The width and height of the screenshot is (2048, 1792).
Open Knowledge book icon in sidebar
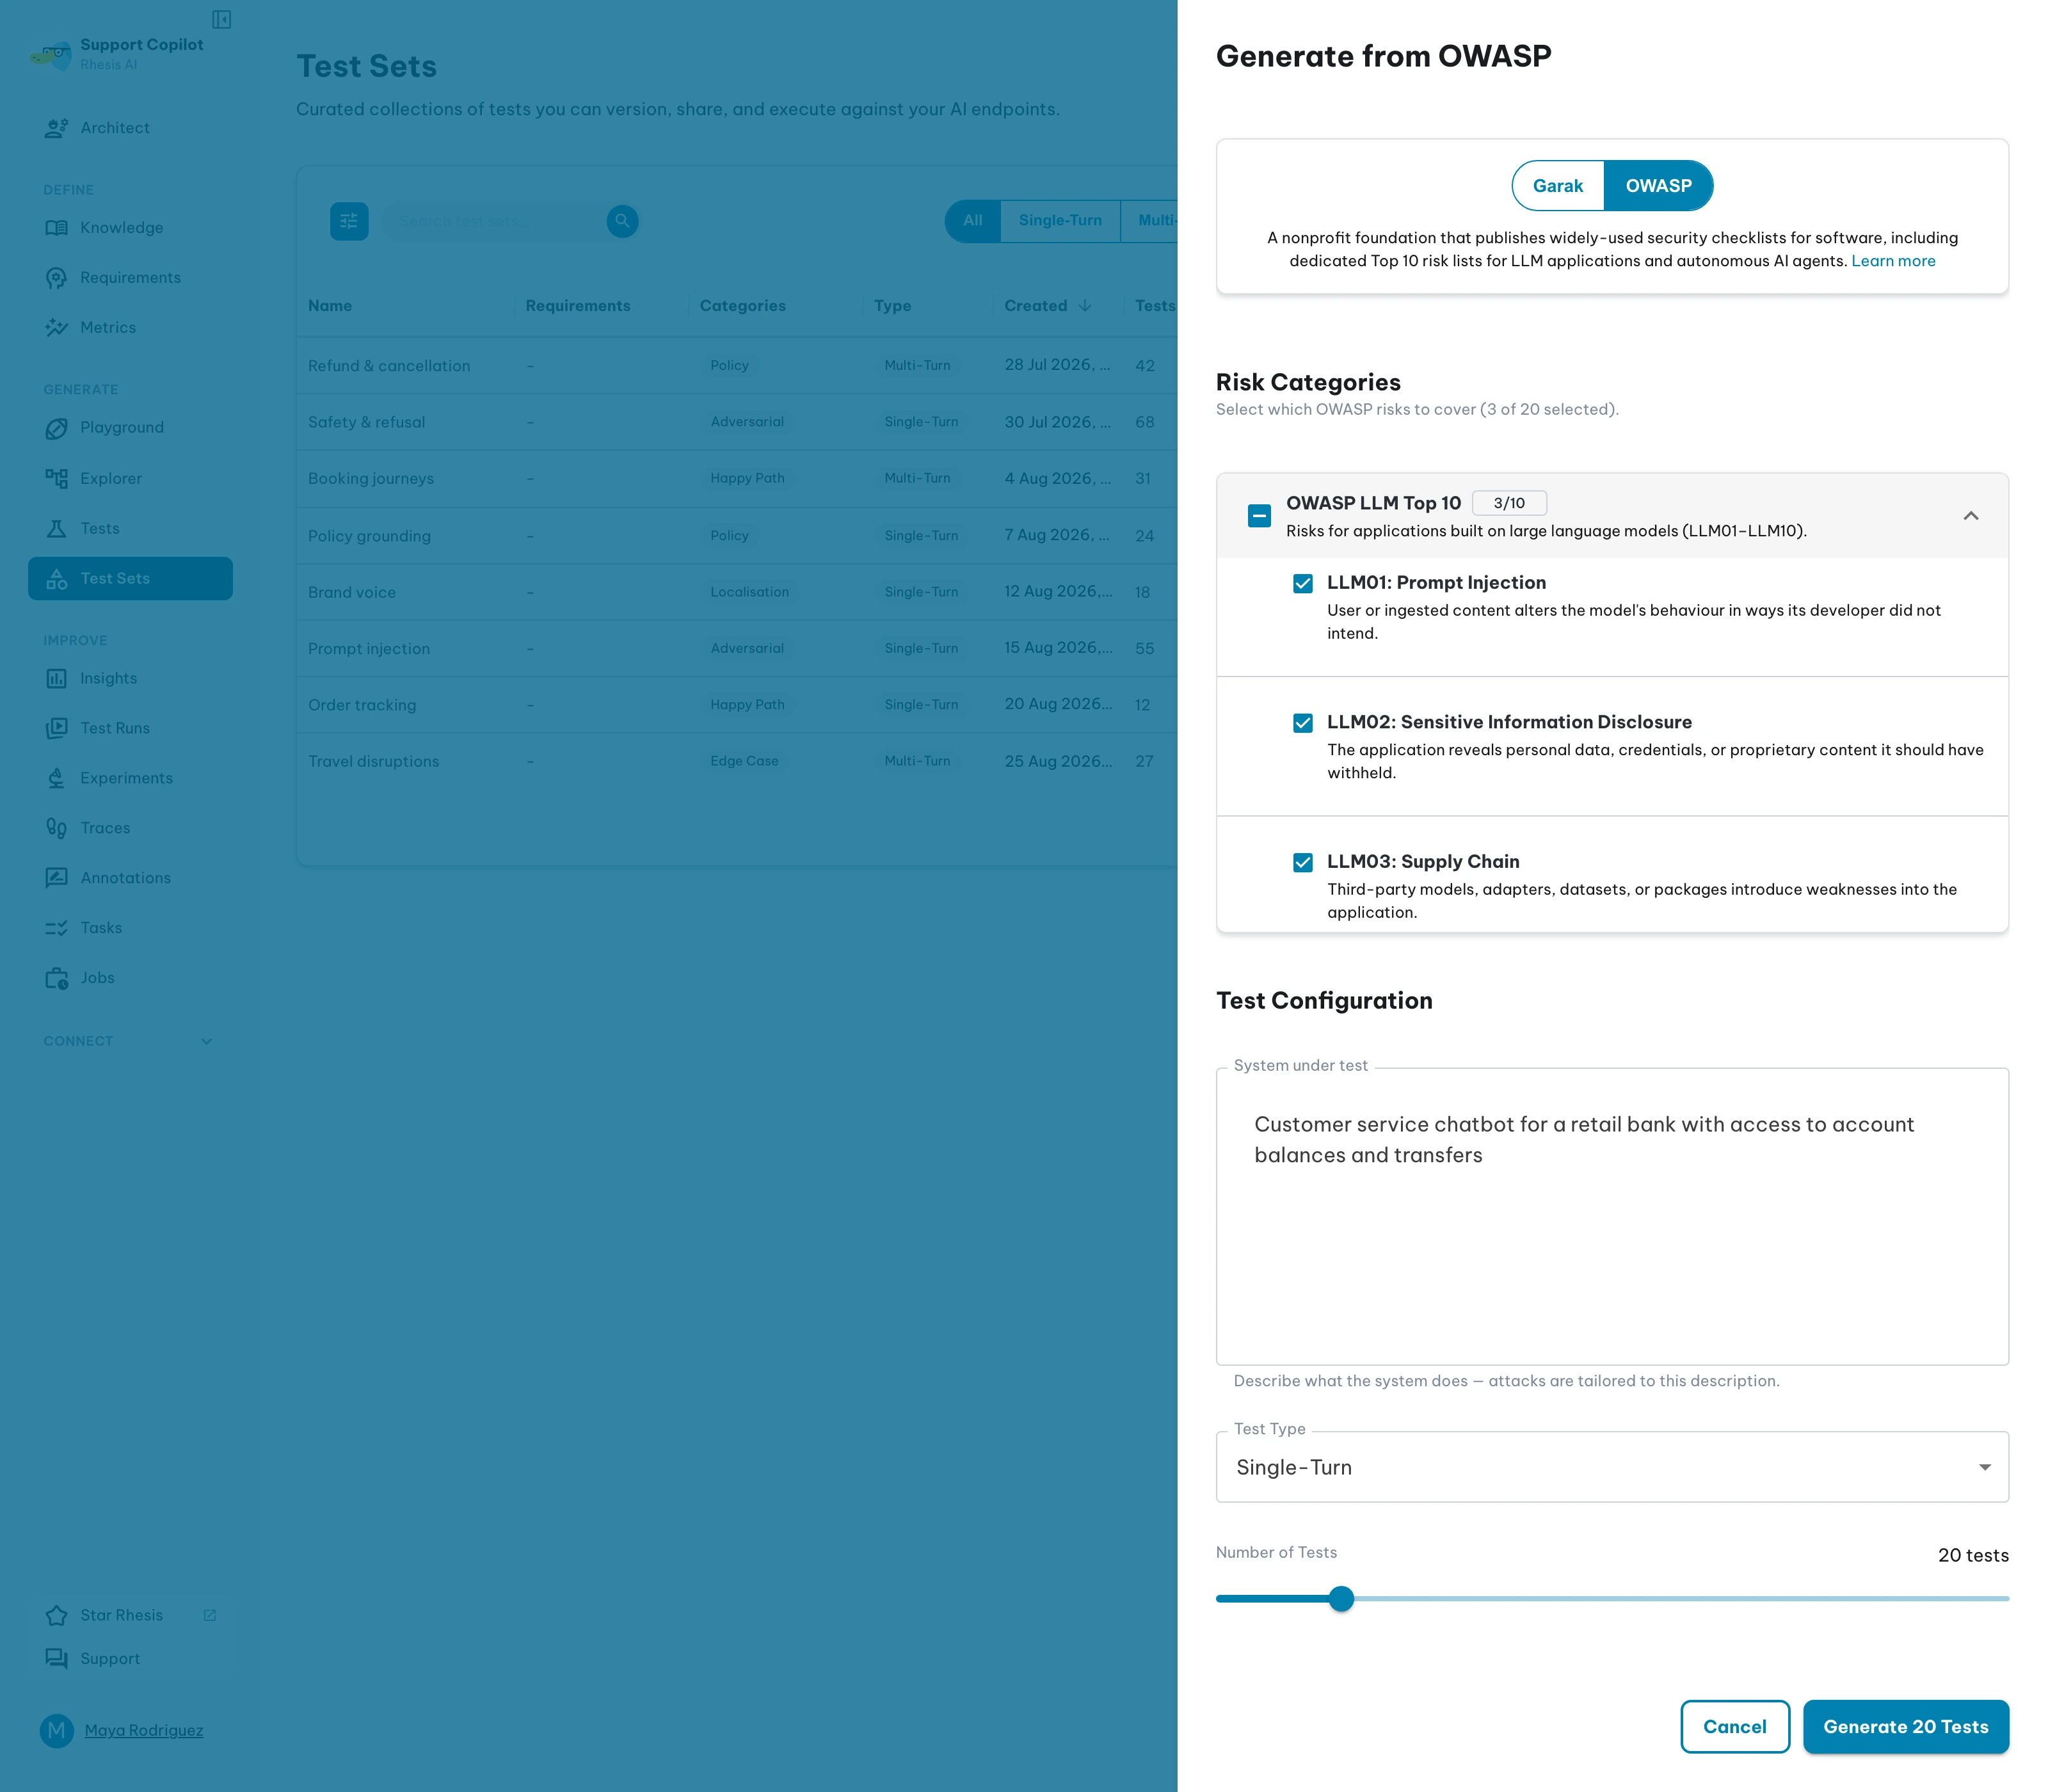[56, 228]
